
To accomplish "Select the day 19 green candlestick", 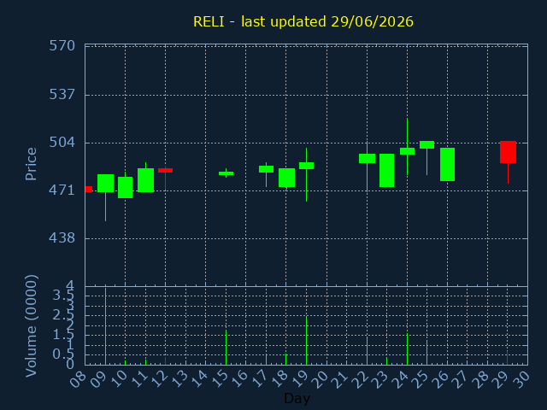I will pyautogui.click(x=306, y=166).
